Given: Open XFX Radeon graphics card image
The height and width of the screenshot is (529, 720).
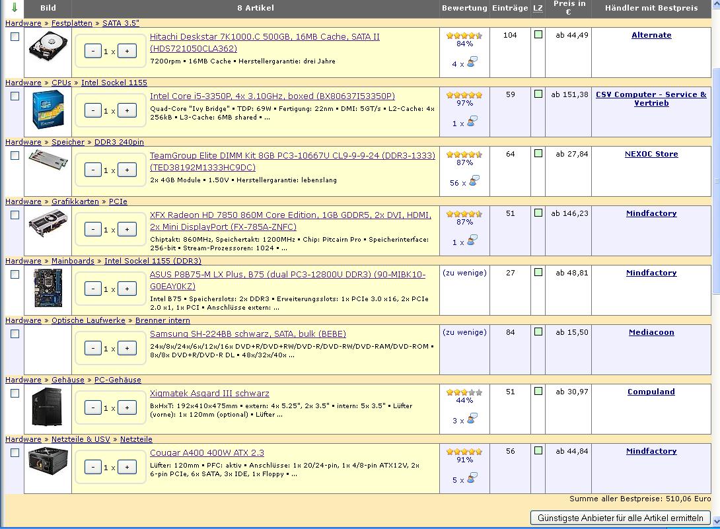Looking at the screenshot, I should [x=48, y=223].
